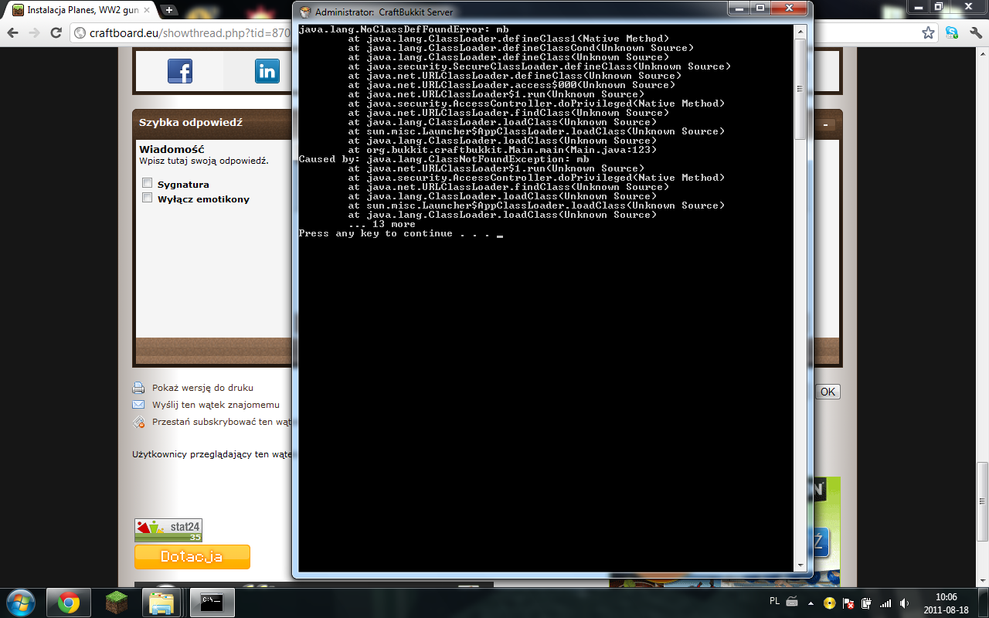Click the Facebook share icon
The image size is (989, 618).
click(x=179, y=71)
